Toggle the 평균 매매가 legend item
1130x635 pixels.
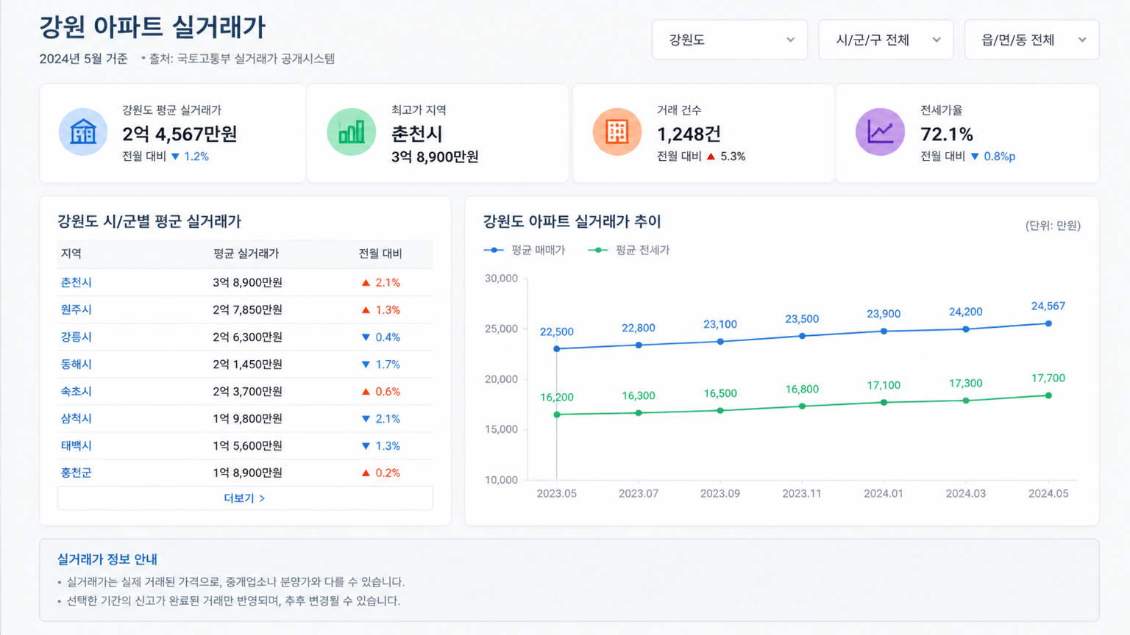(x=524, y=250)
